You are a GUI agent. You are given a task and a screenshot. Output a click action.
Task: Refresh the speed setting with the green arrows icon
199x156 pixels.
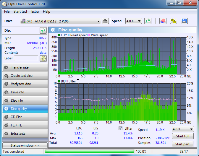point(148,21)
